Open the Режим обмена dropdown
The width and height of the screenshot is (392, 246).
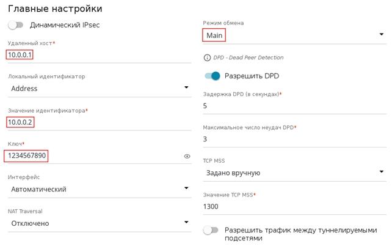[293, 35]
